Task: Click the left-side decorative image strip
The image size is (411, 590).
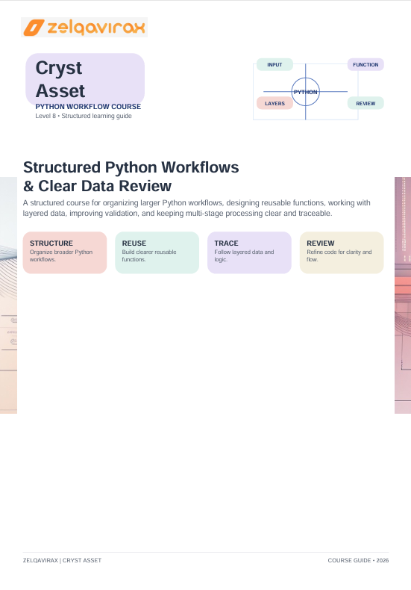Action: point(8,296)
